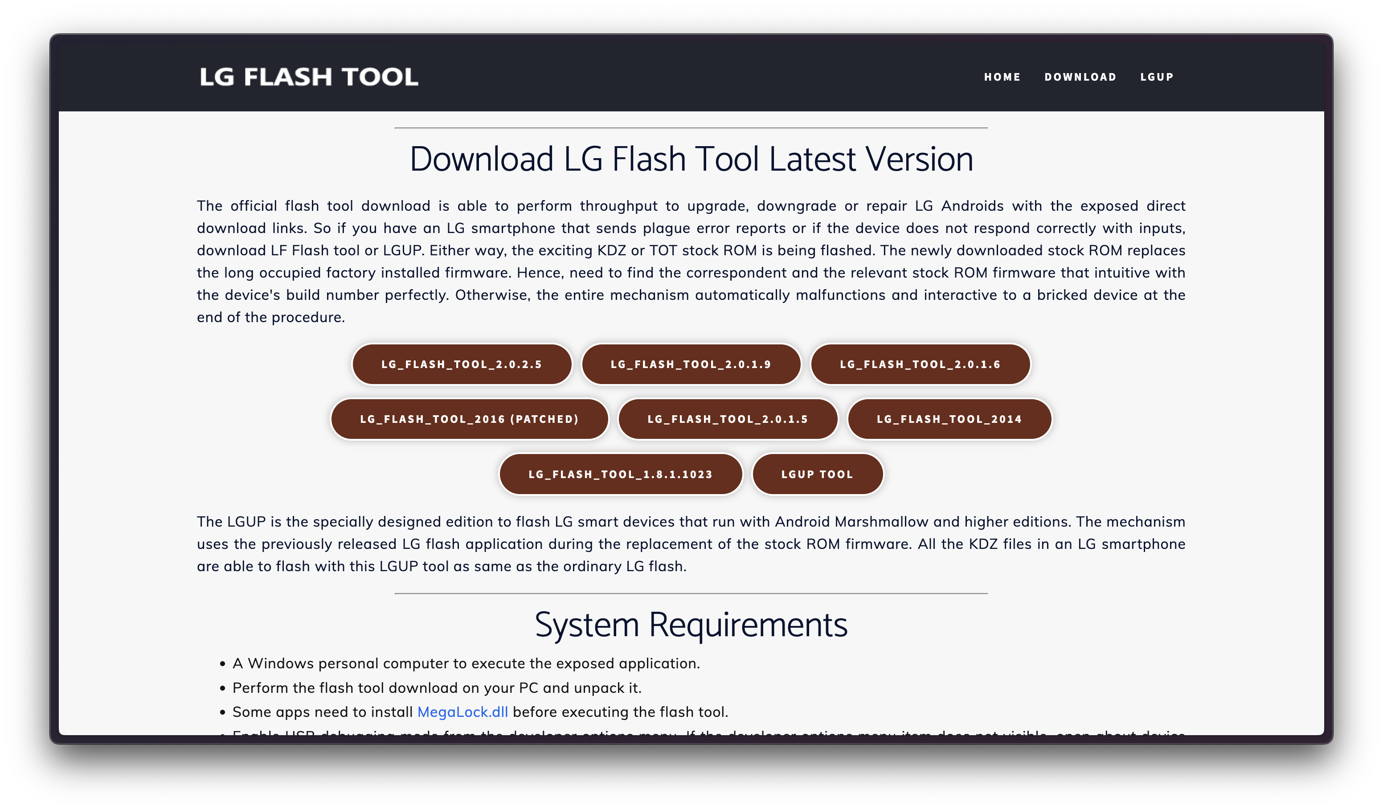Go to the LGUP navigation item
The width and height of the screenshot is (1383, 810).
(1156, 77)
